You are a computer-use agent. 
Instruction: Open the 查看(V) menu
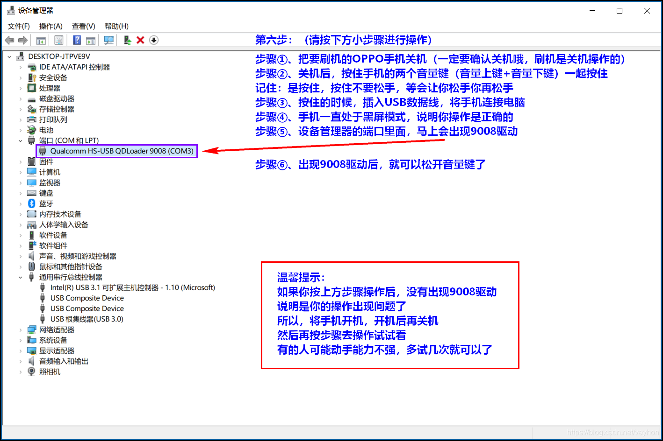coord(84,26)
